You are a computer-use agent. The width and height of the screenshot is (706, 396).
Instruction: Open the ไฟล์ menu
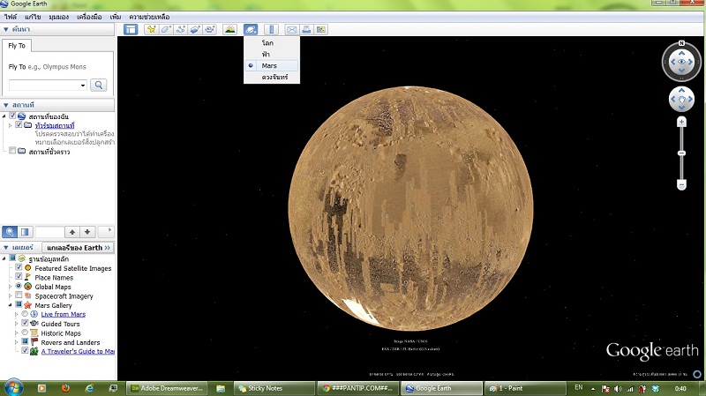11,17
